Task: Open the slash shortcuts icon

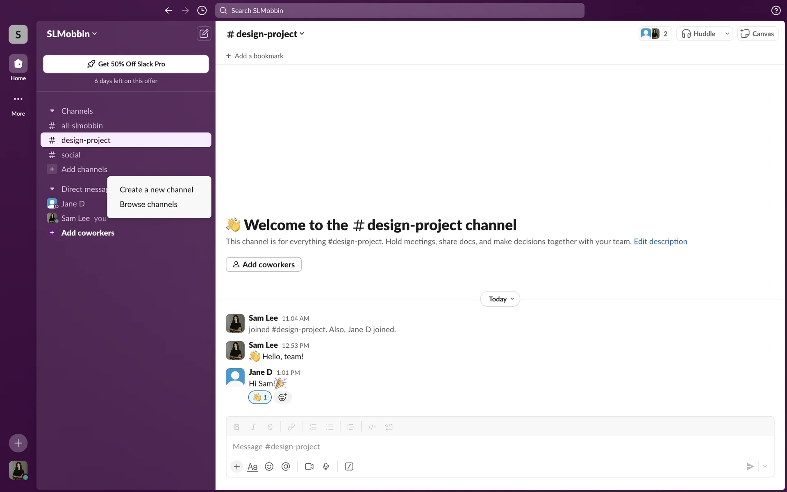Action: coord(349,467)
